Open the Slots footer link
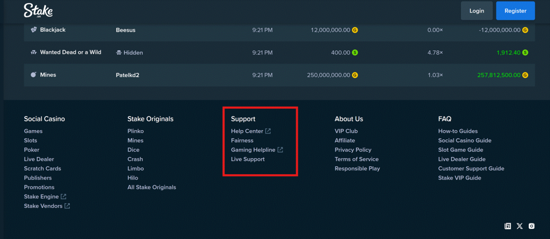Image resolution: width=550 pixels, height=239 pixels. (31, 140)
